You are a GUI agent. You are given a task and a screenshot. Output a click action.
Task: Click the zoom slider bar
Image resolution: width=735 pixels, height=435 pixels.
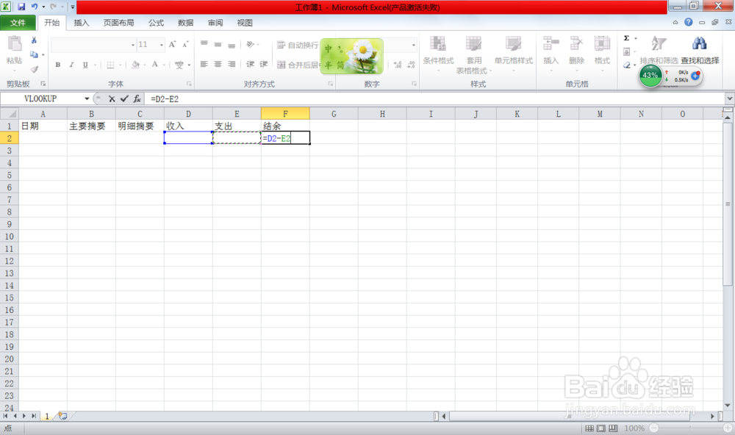690,428
